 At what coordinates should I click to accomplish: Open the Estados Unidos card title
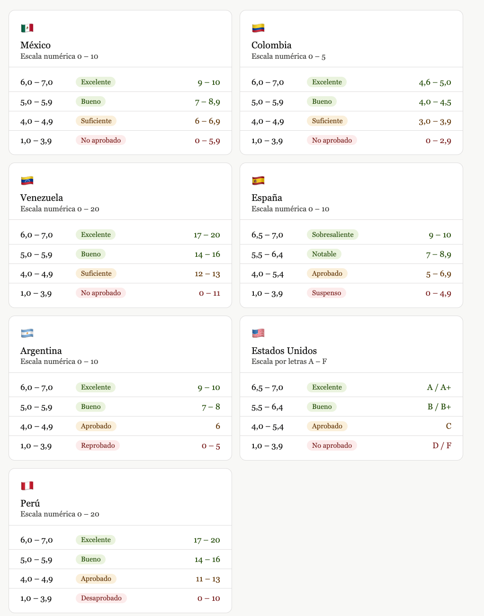point(284,351)
